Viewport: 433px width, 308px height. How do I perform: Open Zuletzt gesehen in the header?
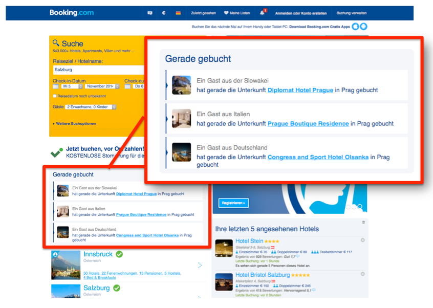pos(203,13)
